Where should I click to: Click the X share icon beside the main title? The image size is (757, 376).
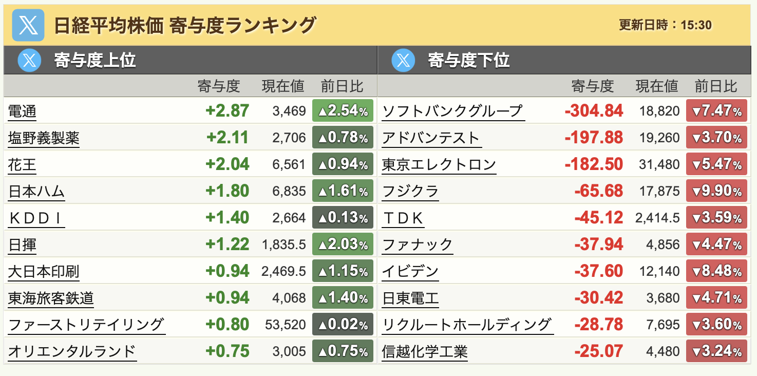pyautogui.click(x=28, y=25)
